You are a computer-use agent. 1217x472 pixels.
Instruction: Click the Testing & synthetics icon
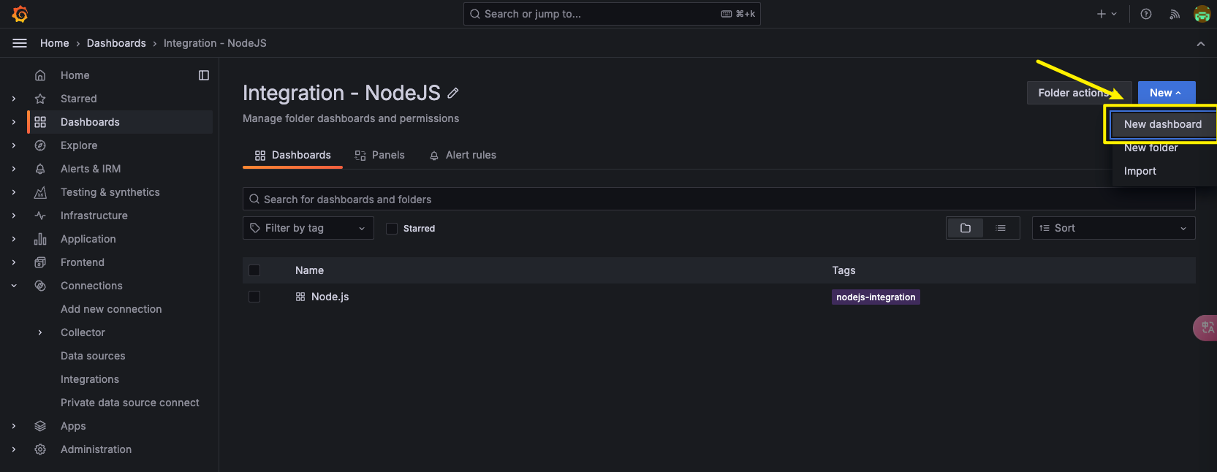[40, 192]
